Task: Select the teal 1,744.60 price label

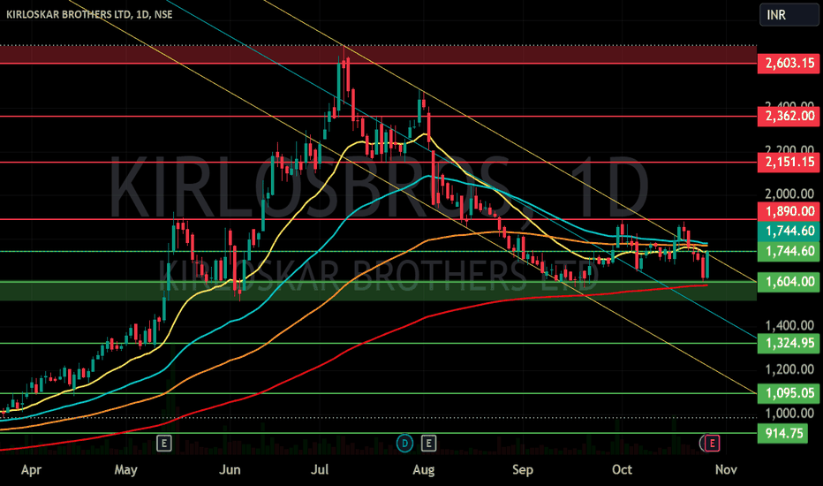Action: (x=789, y=232)
